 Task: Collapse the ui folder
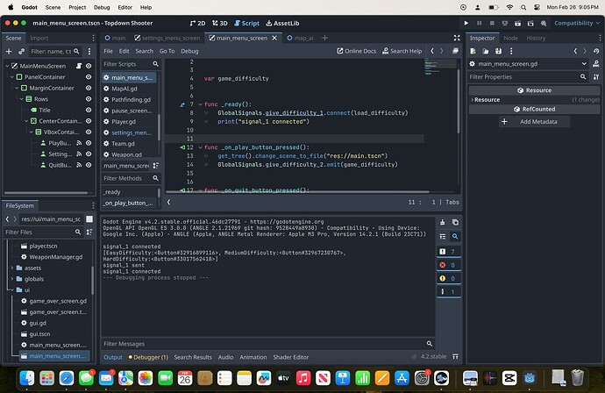coord(12,289)
